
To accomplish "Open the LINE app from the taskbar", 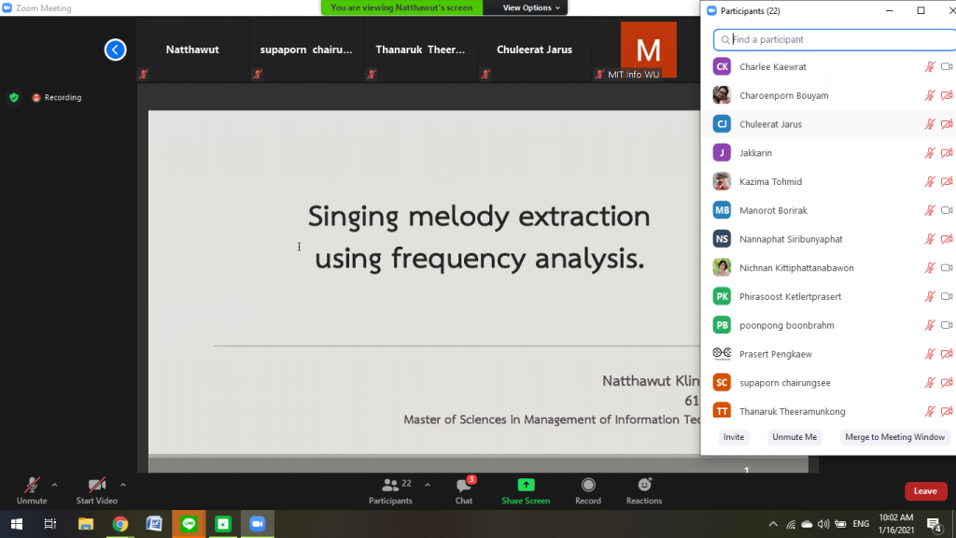I will click(189, 524).
